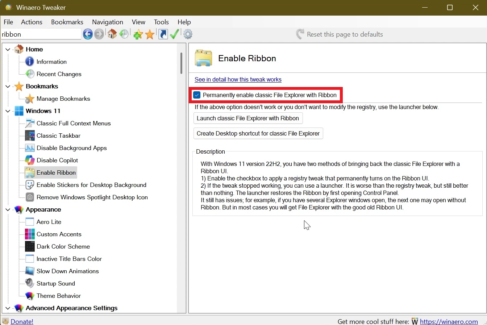Screen dimensions: 487x325
Task: Collapse the Appearance category
Action: (x=8, y=209)
